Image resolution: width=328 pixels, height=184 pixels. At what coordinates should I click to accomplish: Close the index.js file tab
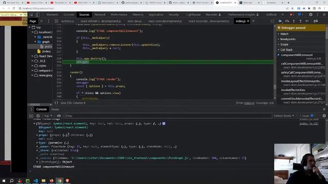pos(248,21)
